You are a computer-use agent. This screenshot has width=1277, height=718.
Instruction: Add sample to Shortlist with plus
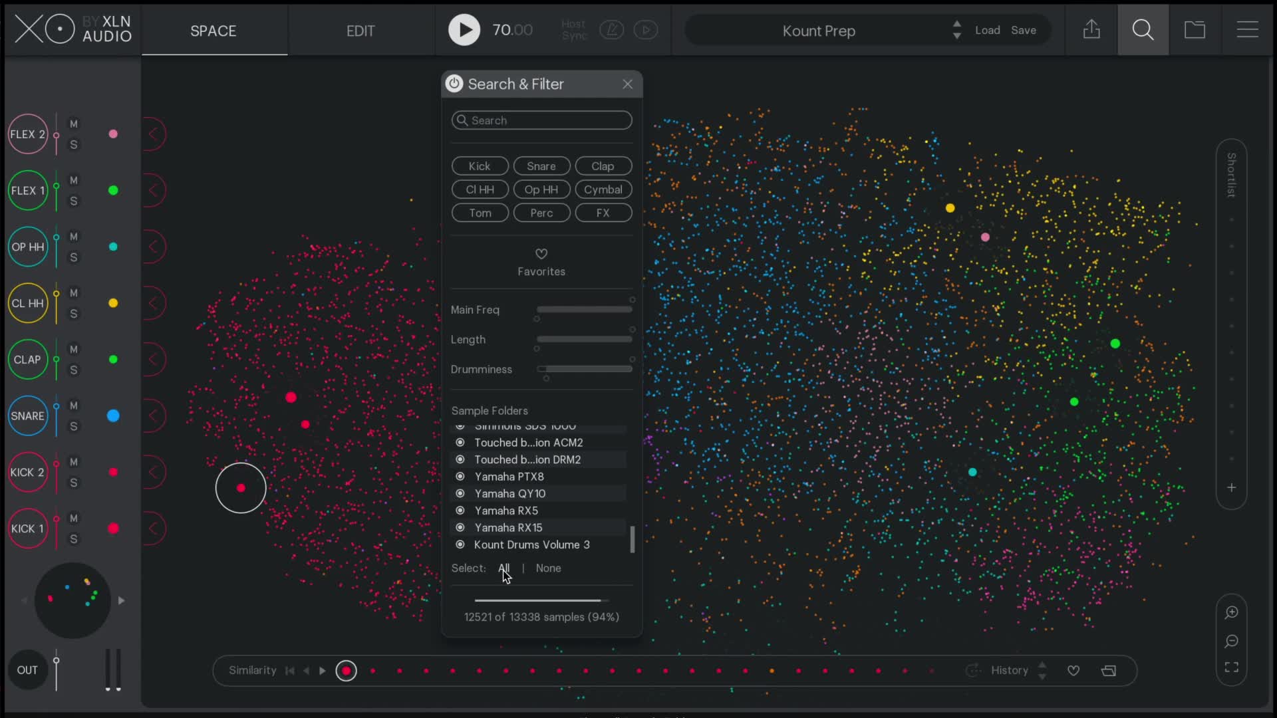(x=1231, y=488)
